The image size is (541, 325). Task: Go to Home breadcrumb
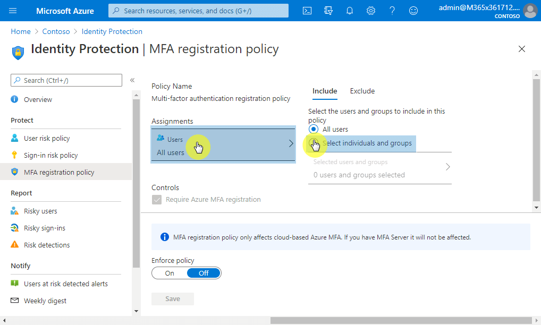(21, 31)
